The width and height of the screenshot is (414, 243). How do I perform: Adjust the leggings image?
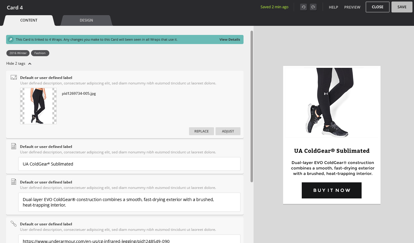click(228, 131)
